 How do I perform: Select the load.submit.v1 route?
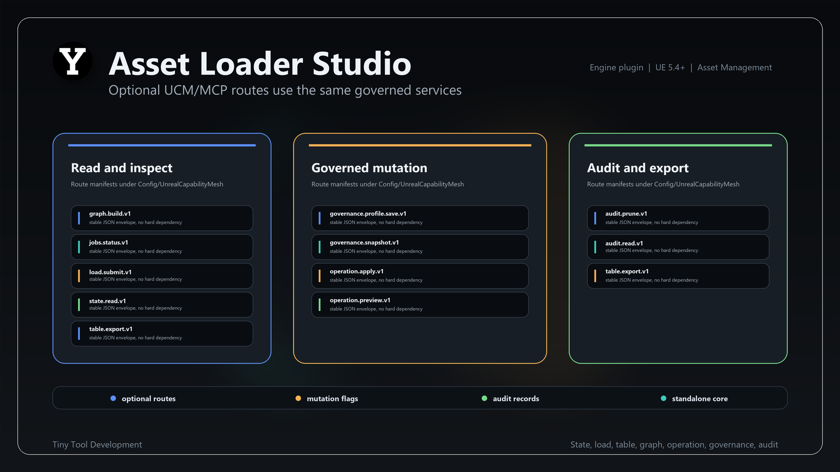click(x=162, y=276)
